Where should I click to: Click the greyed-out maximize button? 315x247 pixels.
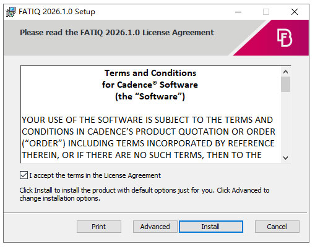266,12
